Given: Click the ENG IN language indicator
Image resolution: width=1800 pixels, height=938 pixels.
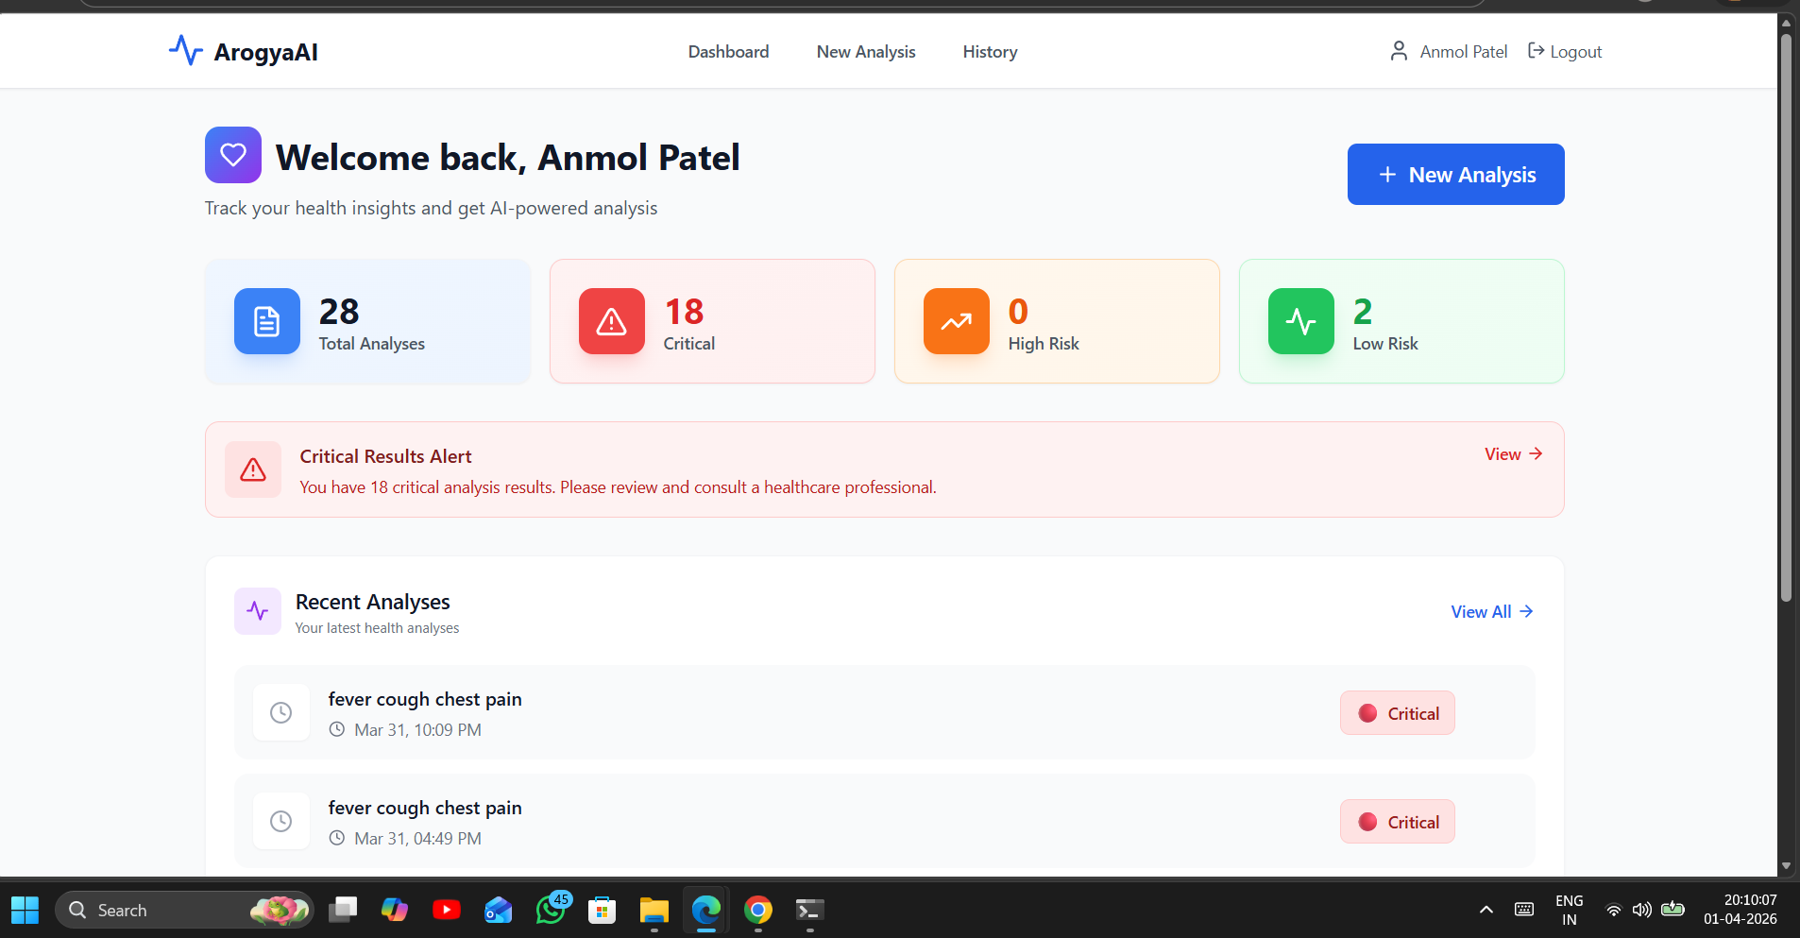Looking at the screenshot, I should point(1570,910).
